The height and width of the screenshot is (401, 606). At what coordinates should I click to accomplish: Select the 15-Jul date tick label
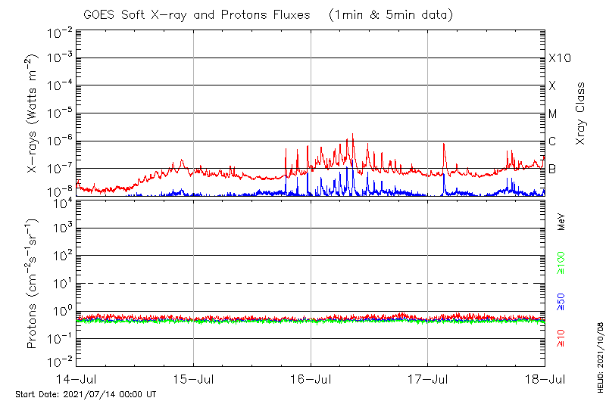tap(193, 378)
